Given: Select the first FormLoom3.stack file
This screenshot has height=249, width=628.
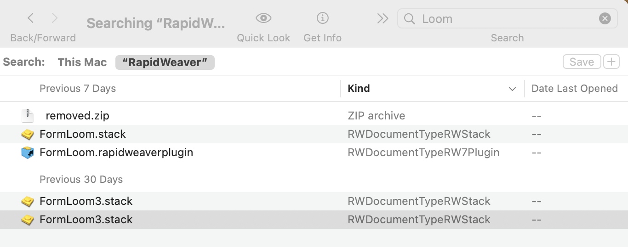Looking at the screenshot, I should point(86,201).
